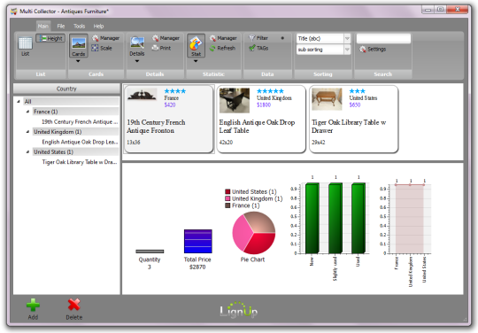Expand the Stat dropdown arrow
The height and width of the screenshot is (333, 478).
(x=196, y=61)
